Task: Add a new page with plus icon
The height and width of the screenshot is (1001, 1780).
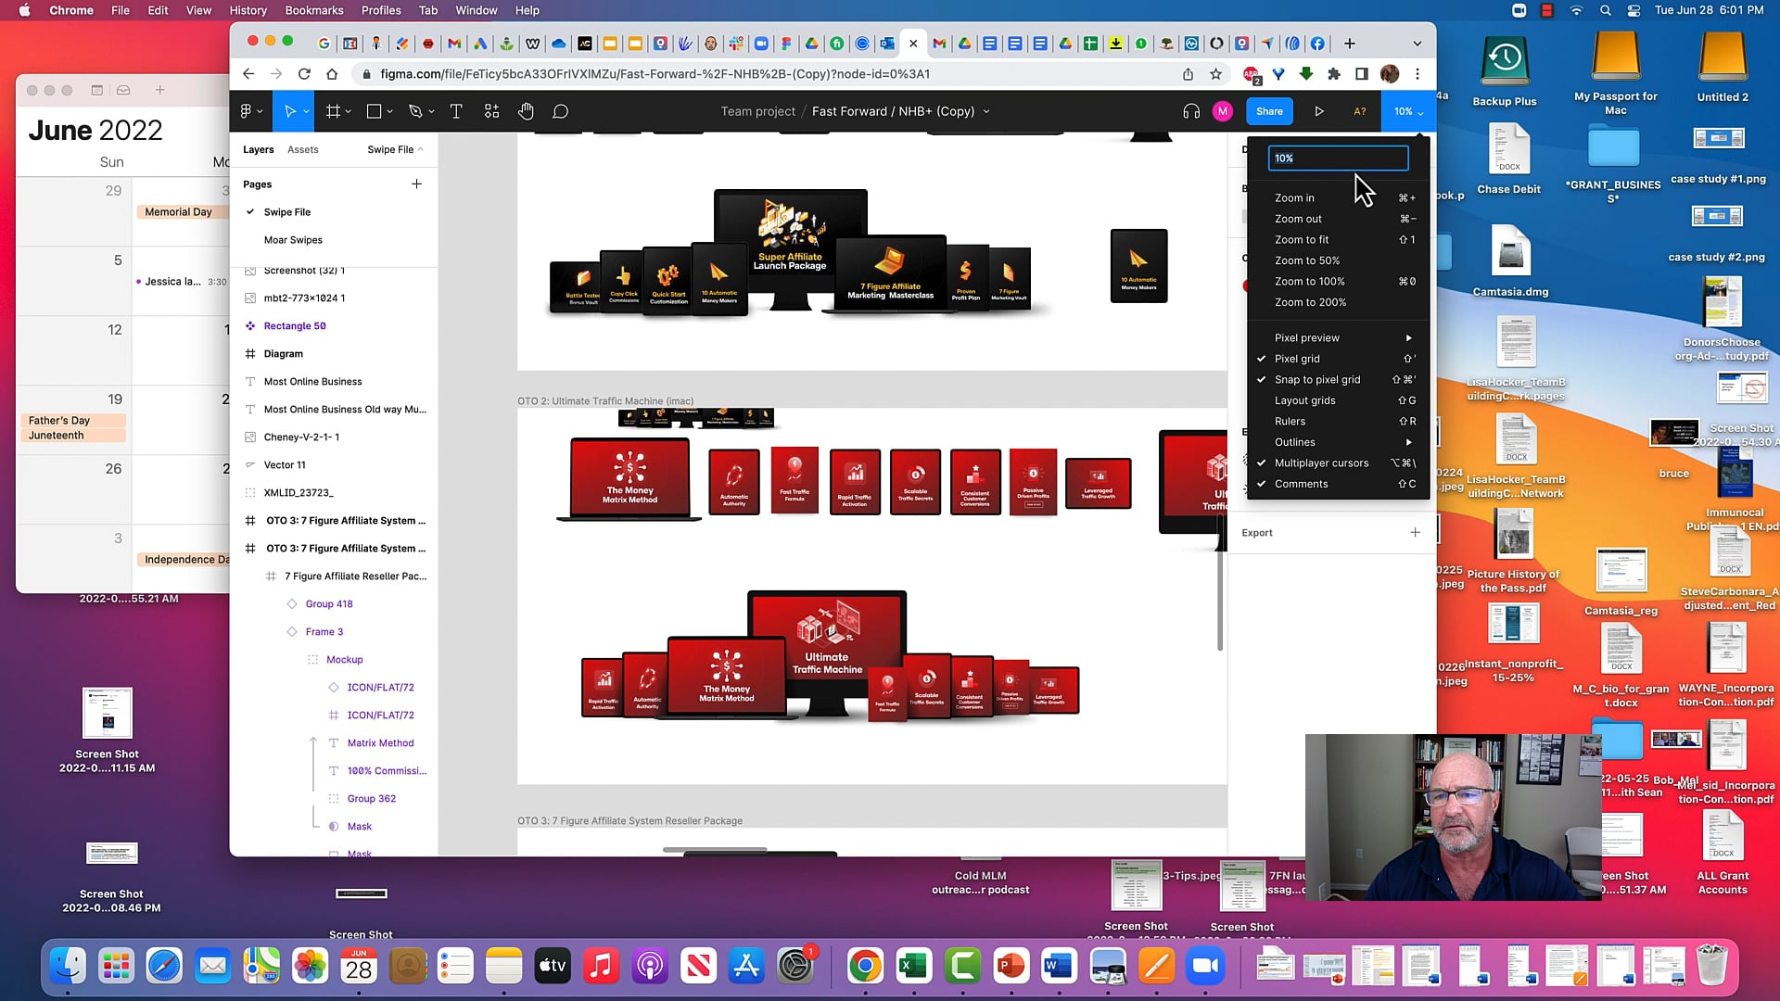Action: [x=416, y=184]
